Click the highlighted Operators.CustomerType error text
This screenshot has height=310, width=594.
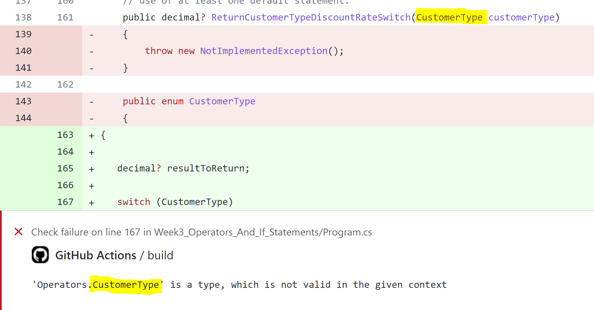(126, 285)
